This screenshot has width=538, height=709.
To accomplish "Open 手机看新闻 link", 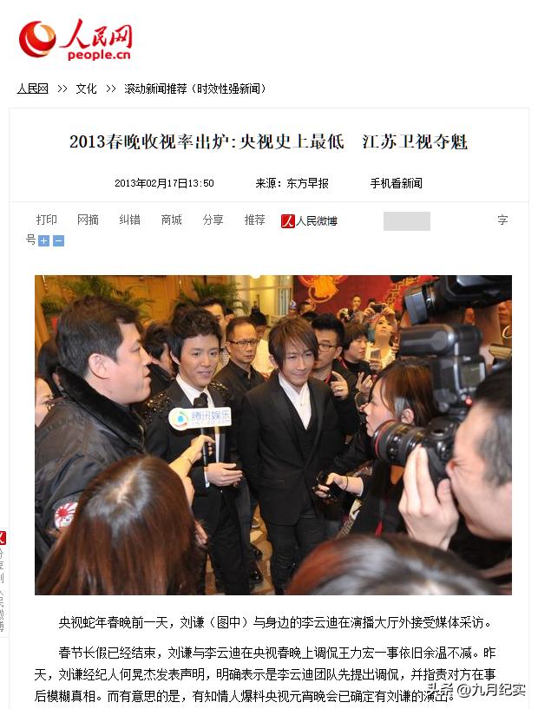I will (x=396, y=183).
